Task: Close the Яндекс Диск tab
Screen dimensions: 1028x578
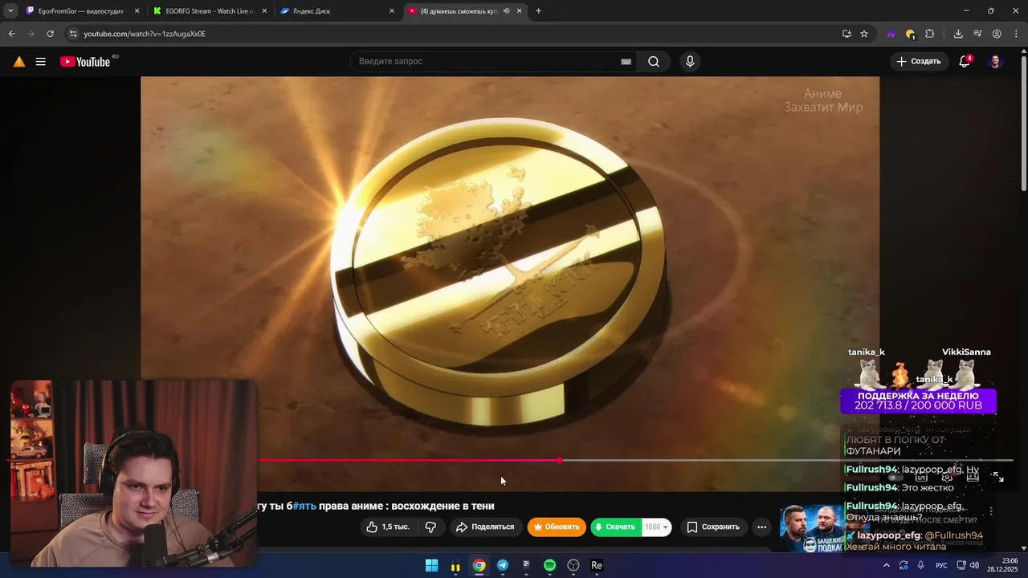Action: click(x=392, y=11)
